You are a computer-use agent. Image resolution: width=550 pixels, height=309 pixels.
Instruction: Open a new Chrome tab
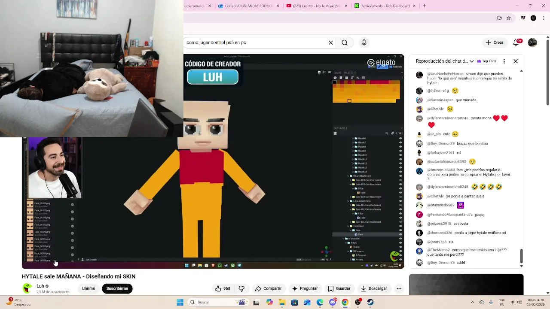(x=425, y=6)
